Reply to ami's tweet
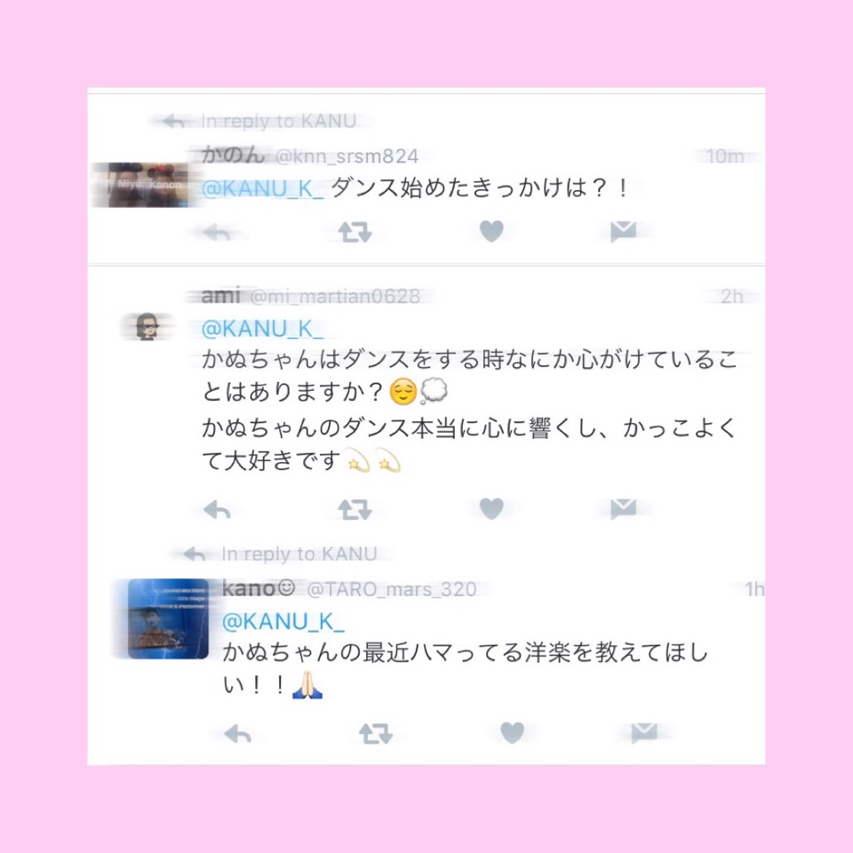This screenshot has width=853, height=853. [217, 510]
